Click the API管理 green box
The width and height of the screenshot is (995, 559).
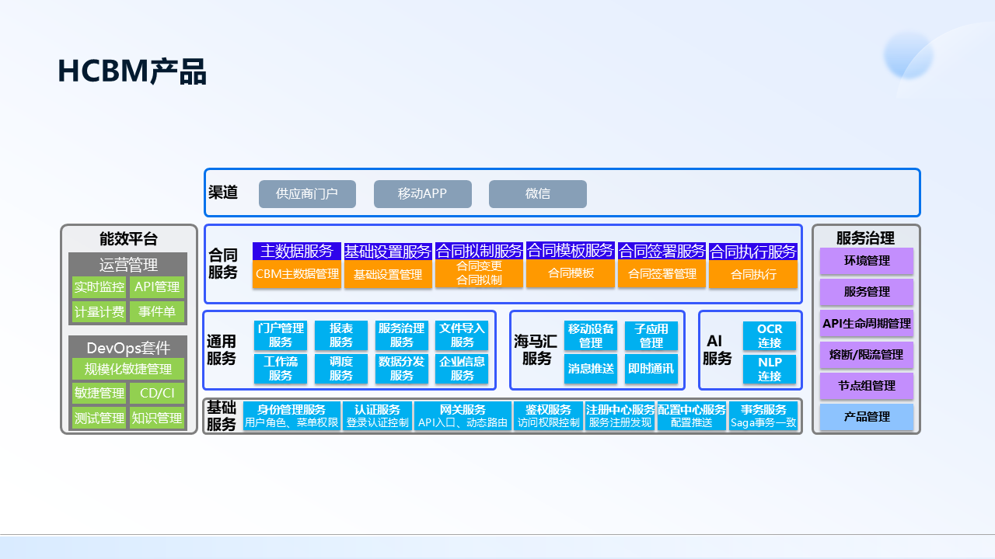click(157, 287)
